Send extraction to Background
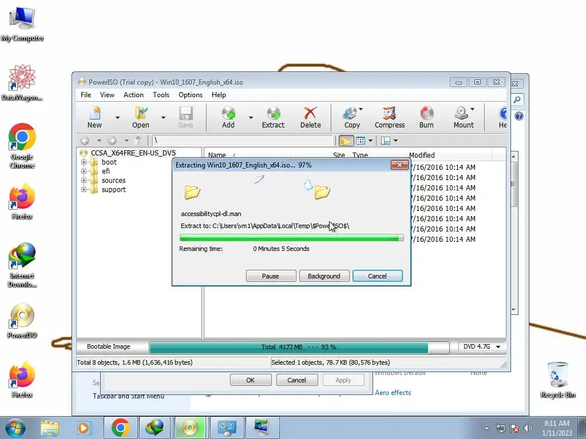 point(324,276)
